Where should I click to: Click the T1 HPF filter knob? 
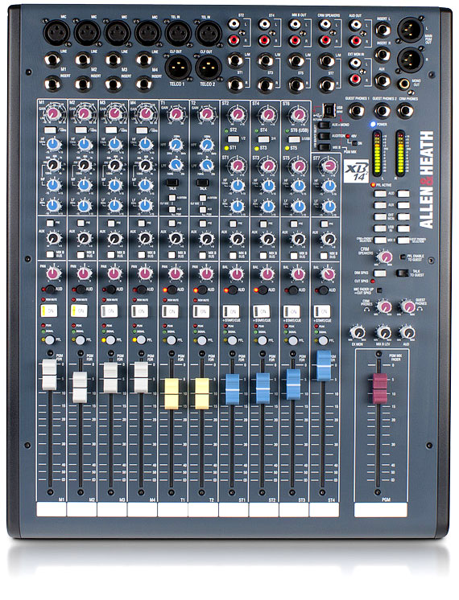click(176, 145)
